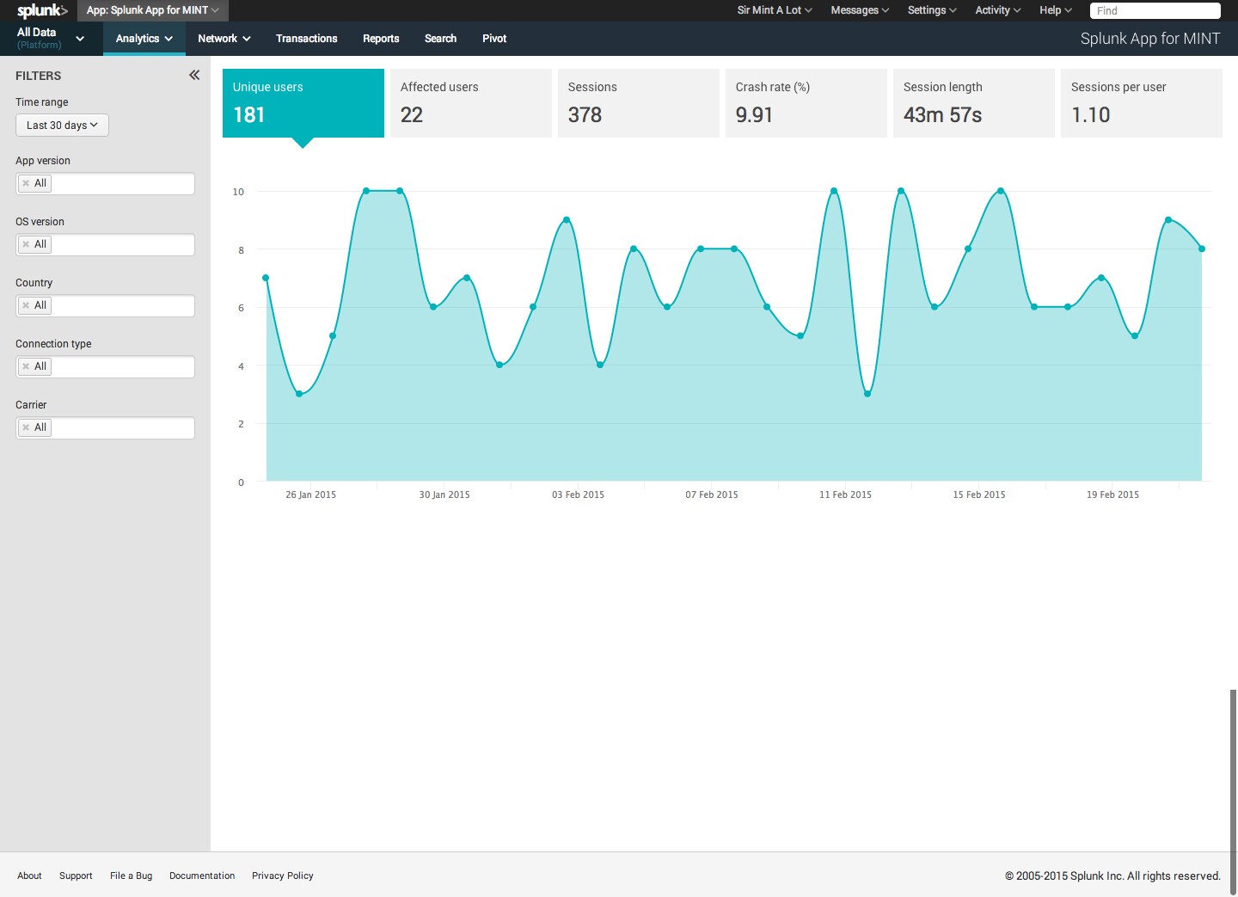Viewport: 1238px width, 897px height.
Task: Open the Analytics menu tab
Action: (x=144, y=39)
